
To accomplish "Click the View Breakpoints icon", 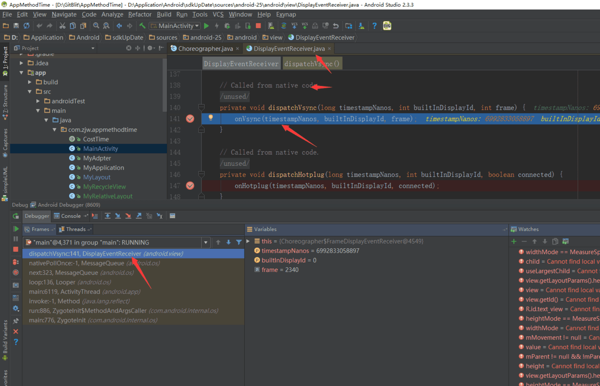I will tap(16, 262).
